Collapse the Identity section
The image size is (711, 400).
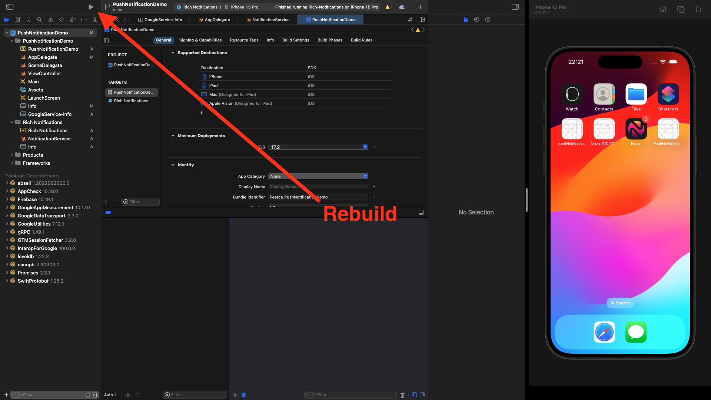173,165
